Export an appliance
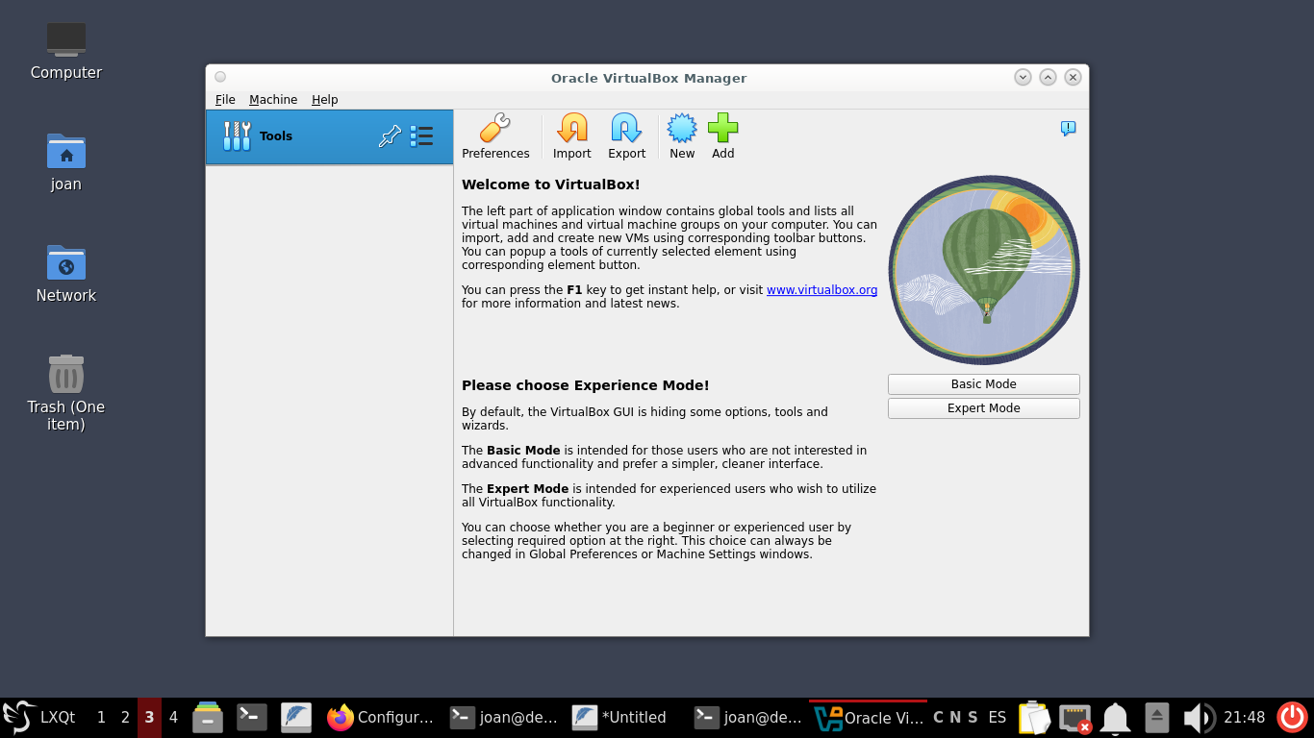Viewport: 1314px width, 738px height. point(626,135)
